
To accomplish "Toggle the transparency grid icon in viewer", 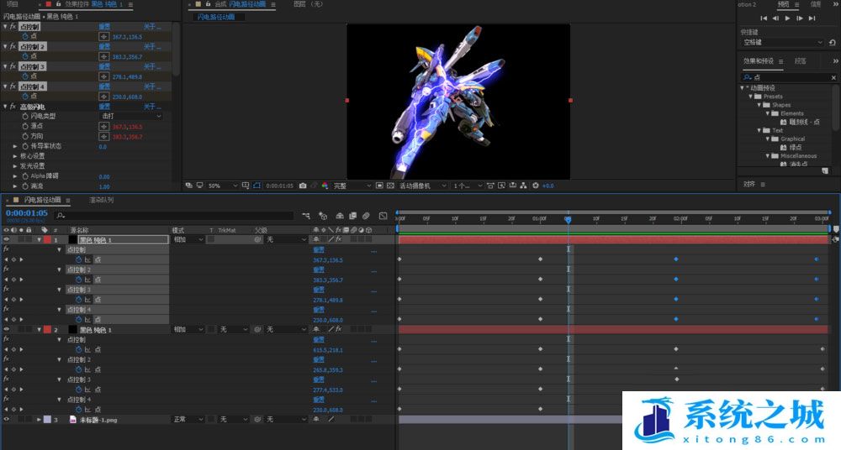I will [390, 186].
